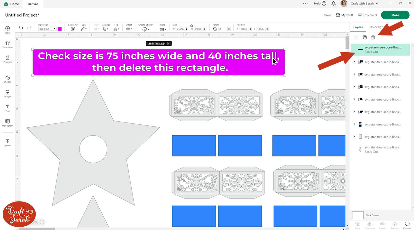Open the Create Sticker dropdown
Viewport: 414px width, 230px height.
tap(145, 29)
